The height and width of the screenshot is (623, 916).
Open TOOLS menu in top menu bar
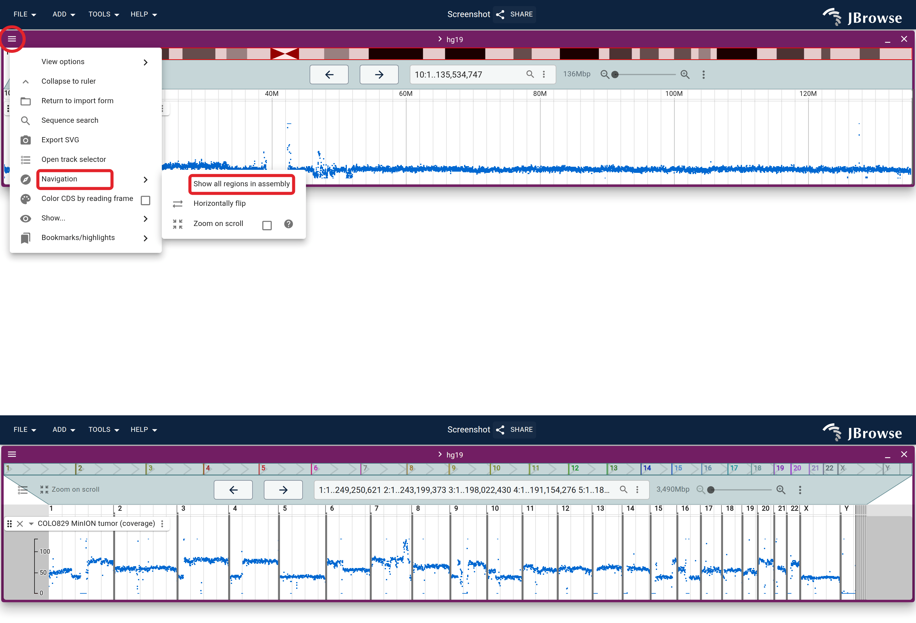(x=104, y=15)
